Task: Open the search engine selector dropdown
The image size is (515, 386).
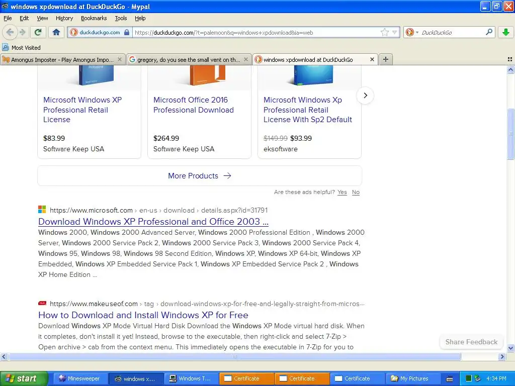Action: coord(412,32)
